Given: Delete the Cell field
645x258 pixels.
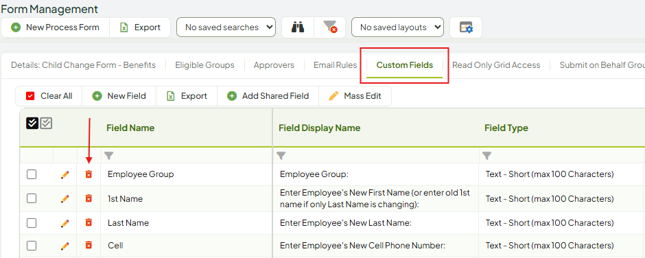Looking at the screenshot, I should [89, 245].
